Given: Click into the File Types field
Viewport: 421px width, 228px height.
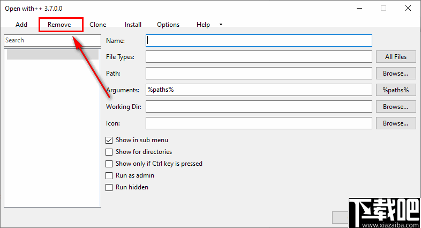Looking at the screenshot, I should (259, 57).
